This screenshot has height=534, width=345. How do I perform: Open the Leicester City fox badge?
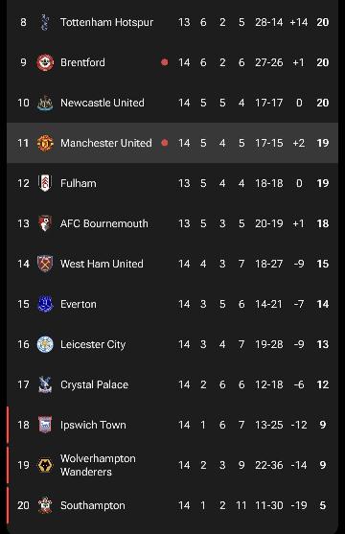[45, 344]
